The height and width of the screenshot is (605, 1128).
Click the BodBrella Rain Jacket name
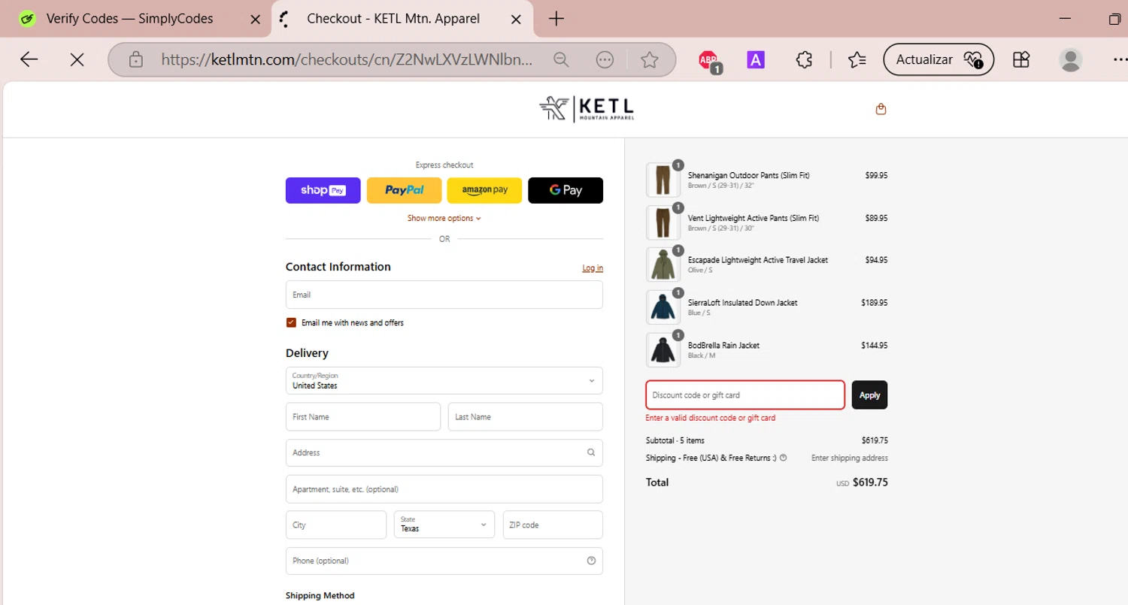coord(723,346)
